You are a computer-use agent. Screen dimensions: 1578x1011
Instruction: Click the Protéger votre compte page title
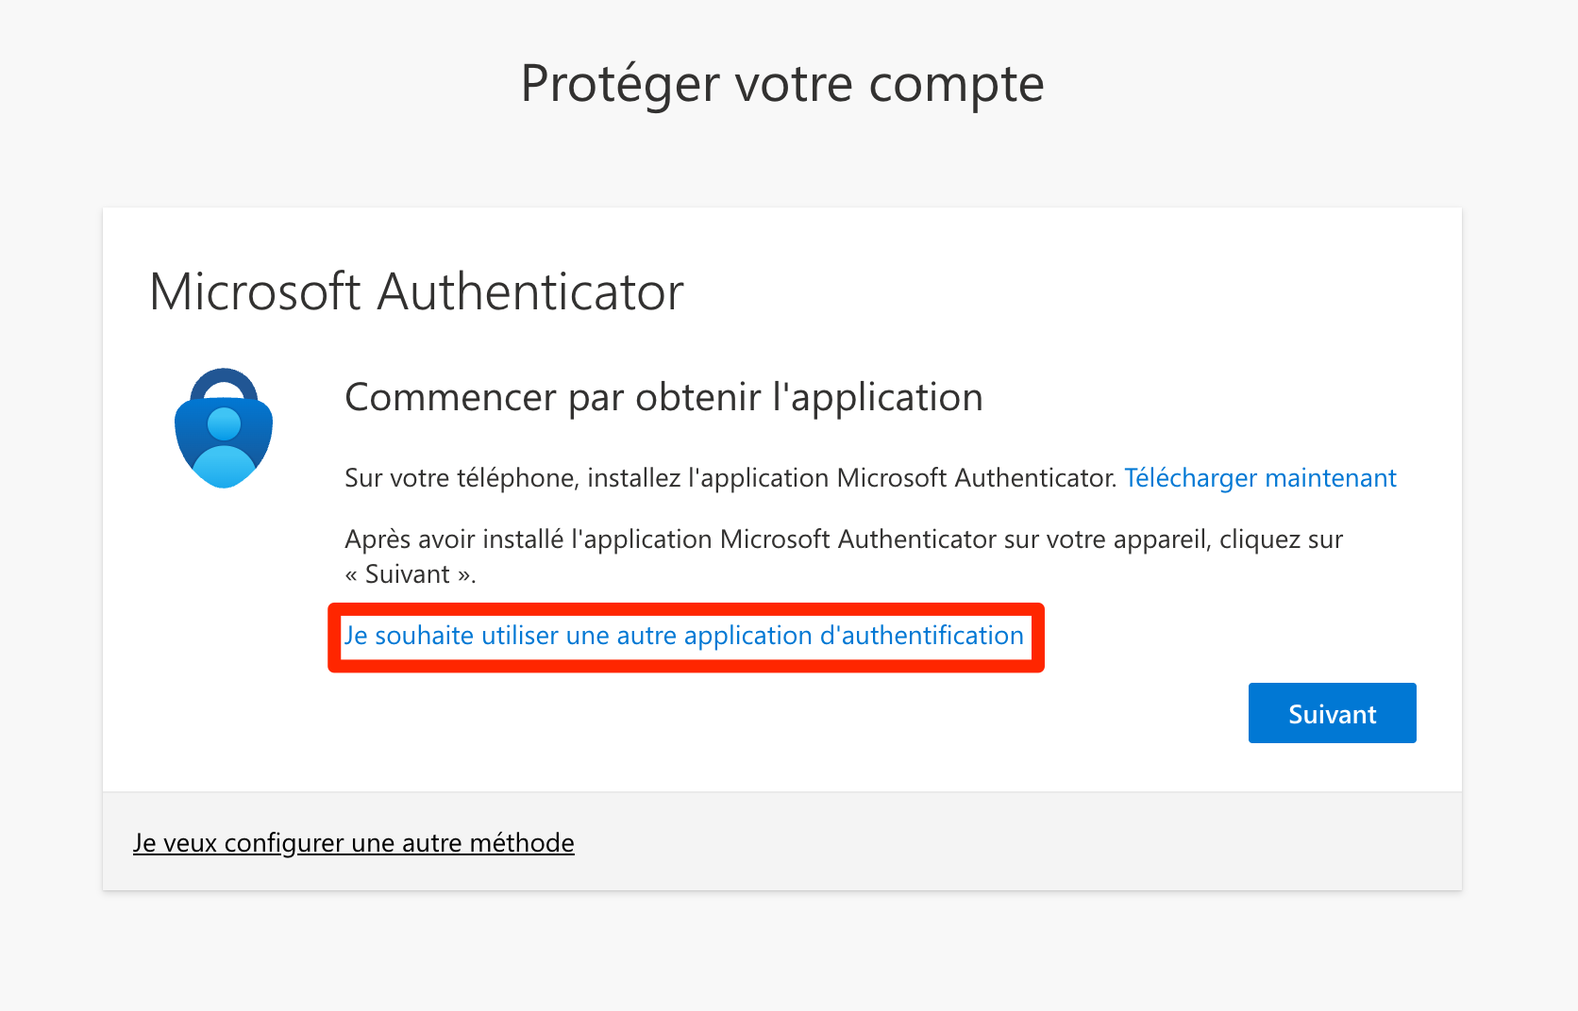click(782, 84)
